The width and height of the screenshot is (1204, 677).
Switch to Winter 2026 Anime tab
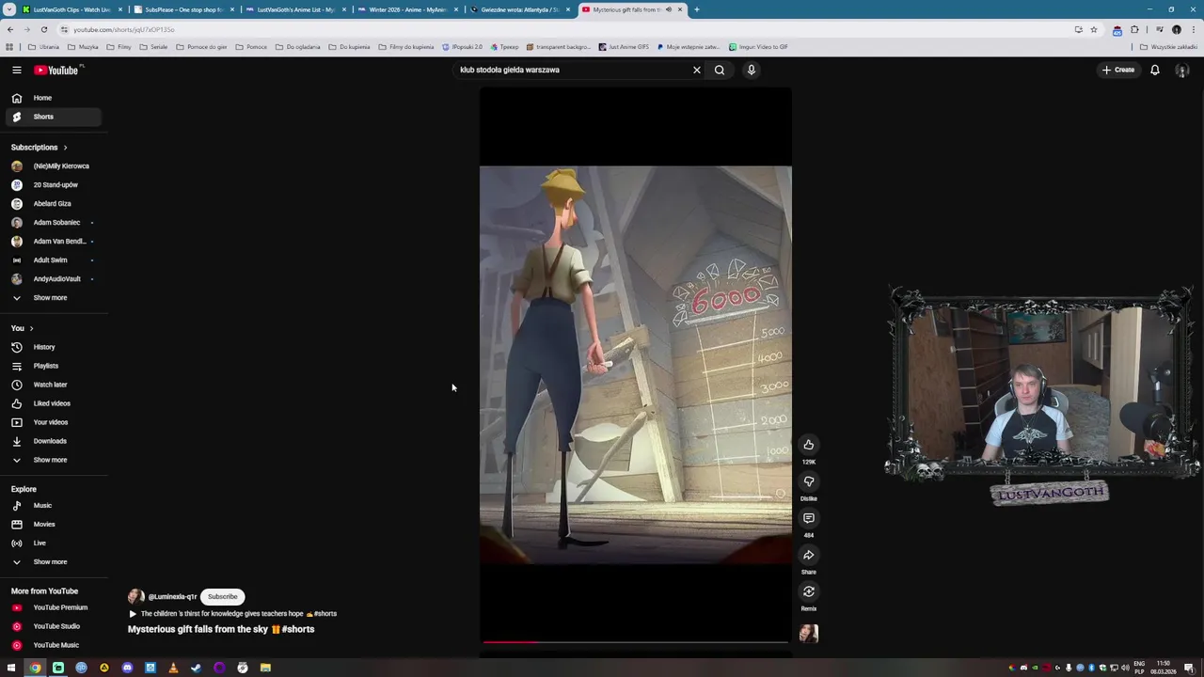click(x=408, y=9)
